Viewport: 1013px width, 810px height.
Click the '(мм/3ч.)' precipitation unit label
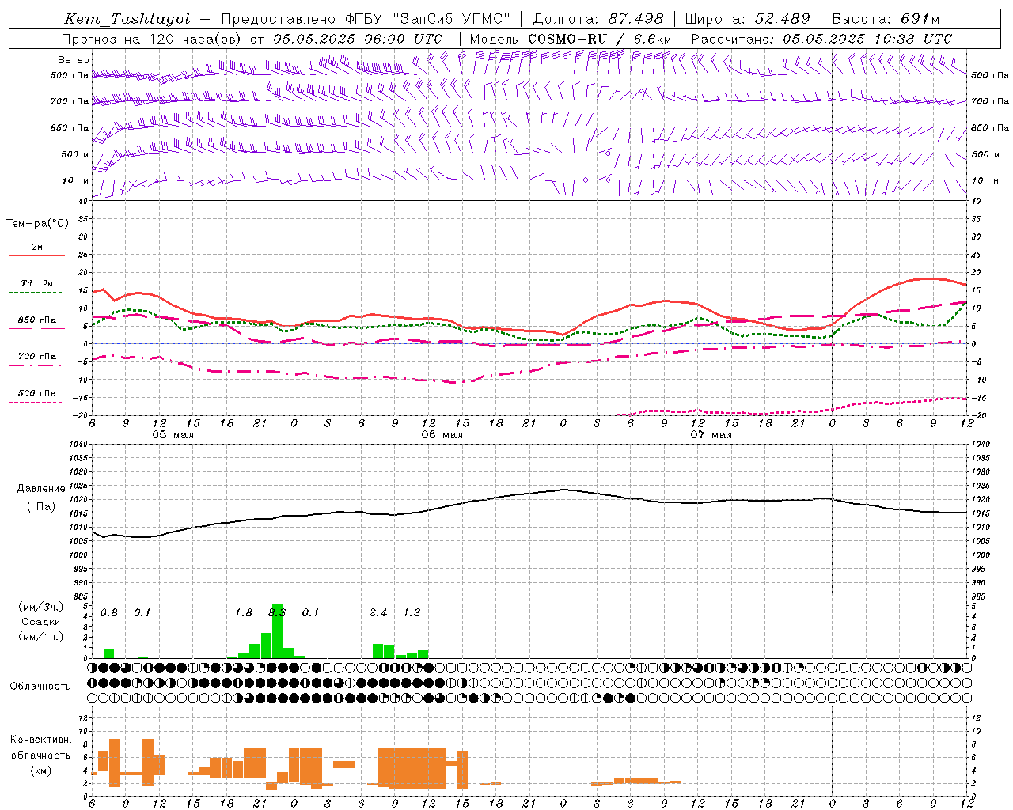point(41,607)
